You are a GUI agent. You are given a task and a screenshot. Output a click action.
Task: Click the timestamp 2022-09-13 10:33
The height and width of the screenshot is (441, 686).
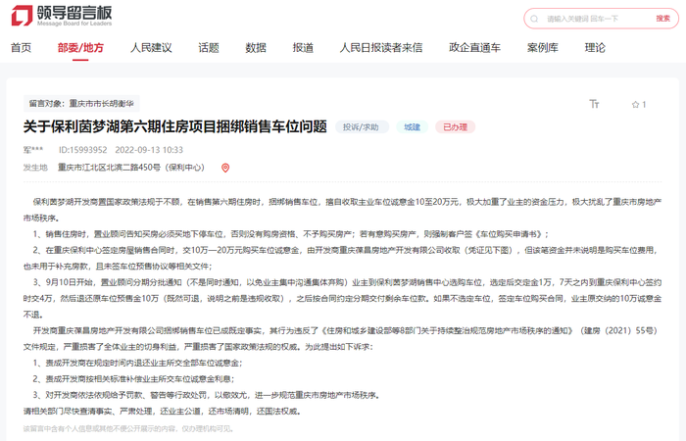tap(149, 150)
